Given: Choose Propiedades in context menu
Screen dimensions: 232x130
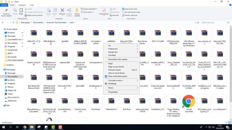Looking at the screenshot, I should point(121,92).
